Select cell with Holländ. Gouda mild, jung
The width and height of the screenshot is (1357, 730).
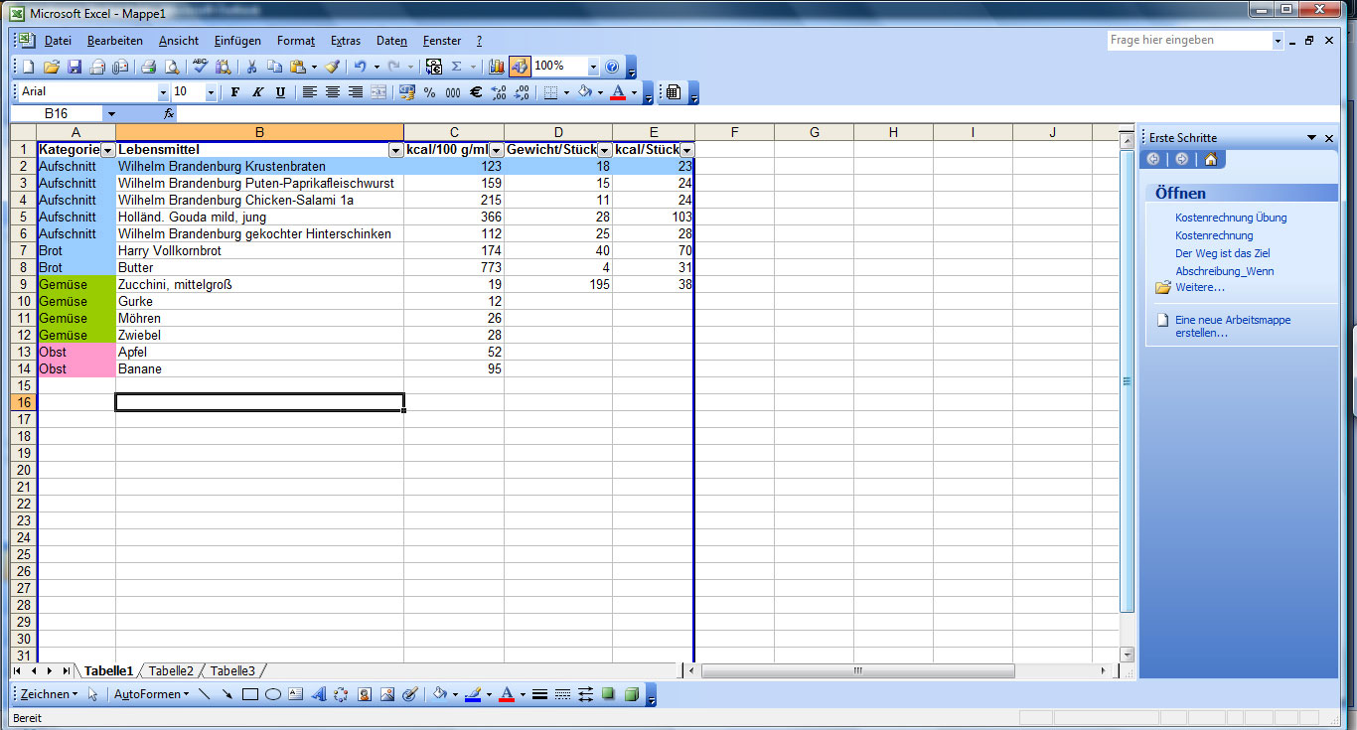point(259,218)
